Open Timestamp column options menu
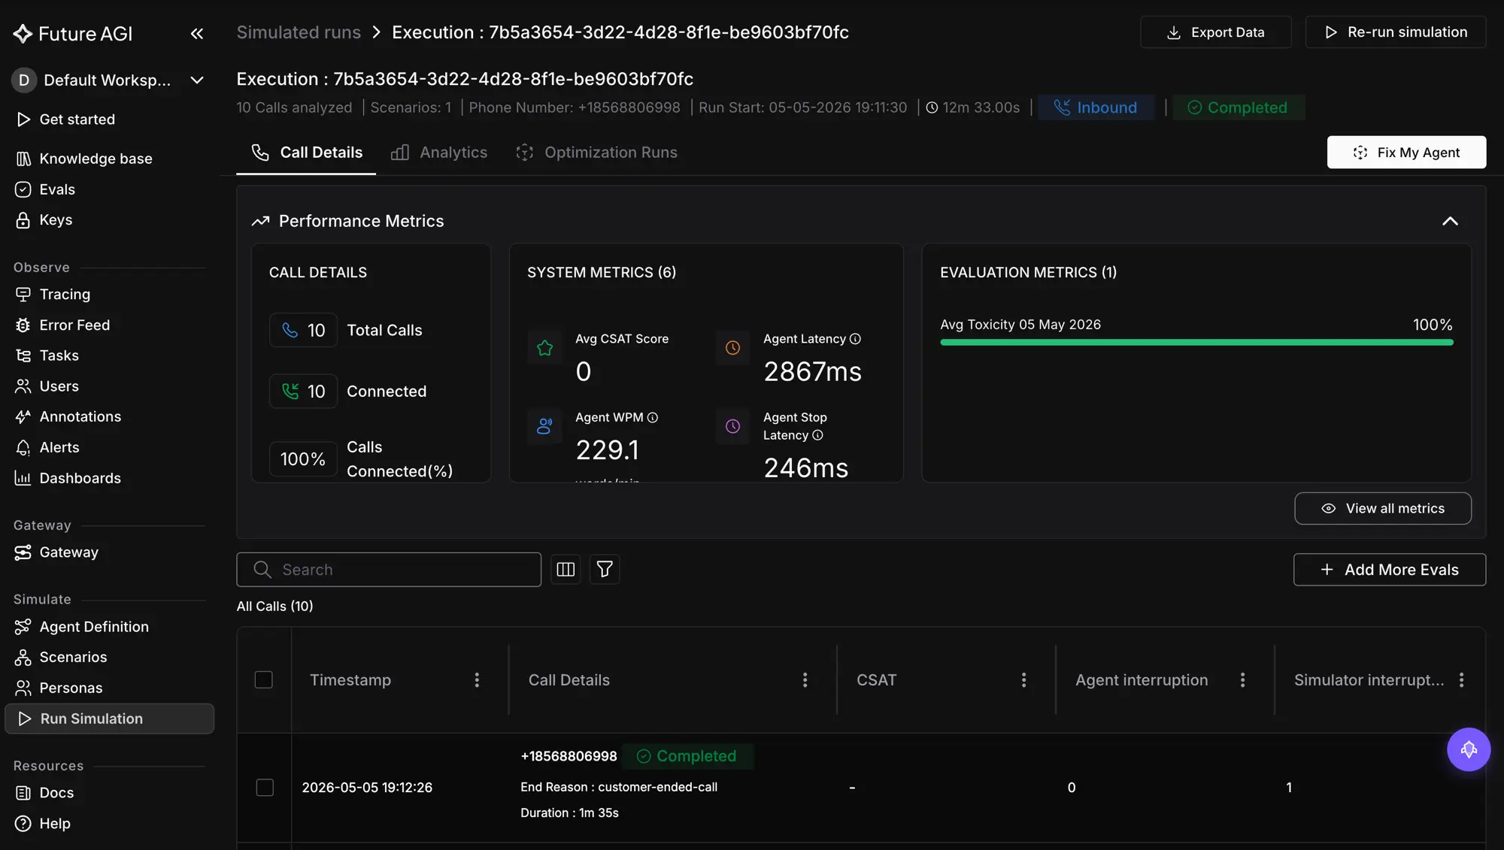Viewport: 1504px width, 850px height. point(477,680)
